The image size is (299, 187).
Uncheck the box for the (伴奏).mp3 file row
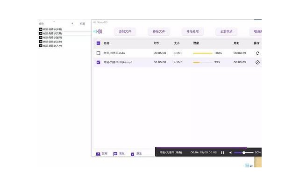pos(99,62)
